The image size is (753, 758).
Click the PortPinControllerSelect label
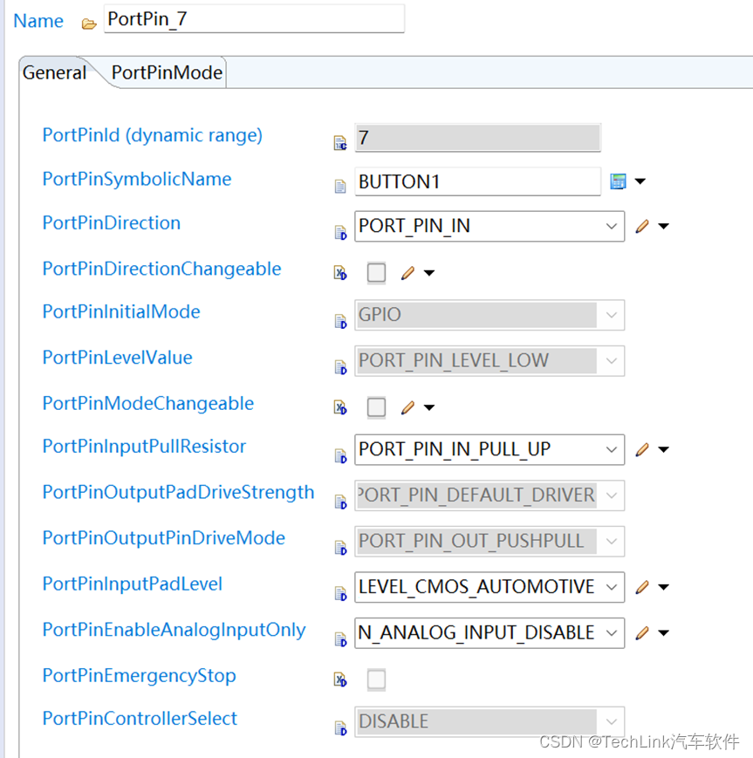point(140,719)
